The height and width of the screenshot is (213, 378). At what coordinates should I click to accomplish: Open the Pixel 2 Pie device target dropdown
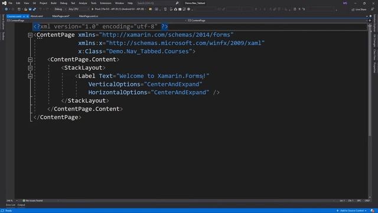tap(120, 9)
